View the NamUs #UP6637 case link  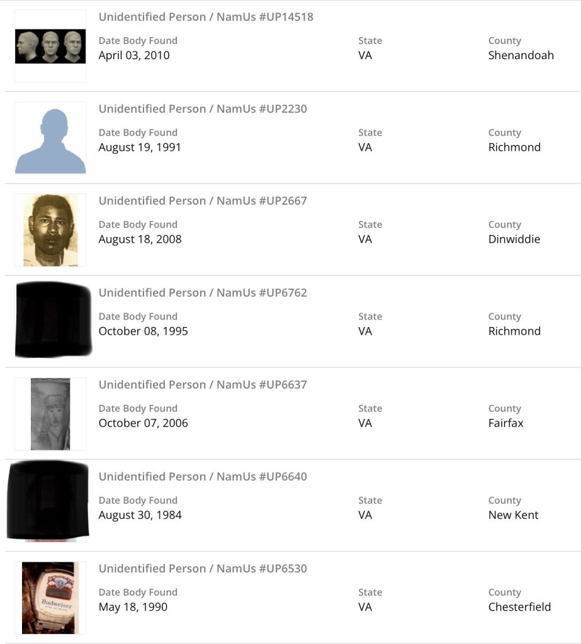point(203,384)
